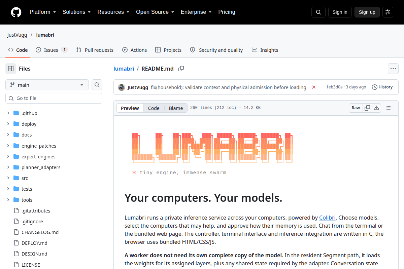The width and height of the screenshot is (404, 269).
Task: Expand the Enterprise menu
Action: (196, 12)
